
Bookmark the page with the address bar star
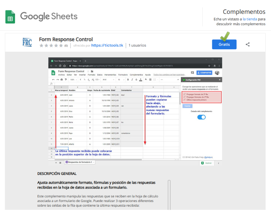209,66
